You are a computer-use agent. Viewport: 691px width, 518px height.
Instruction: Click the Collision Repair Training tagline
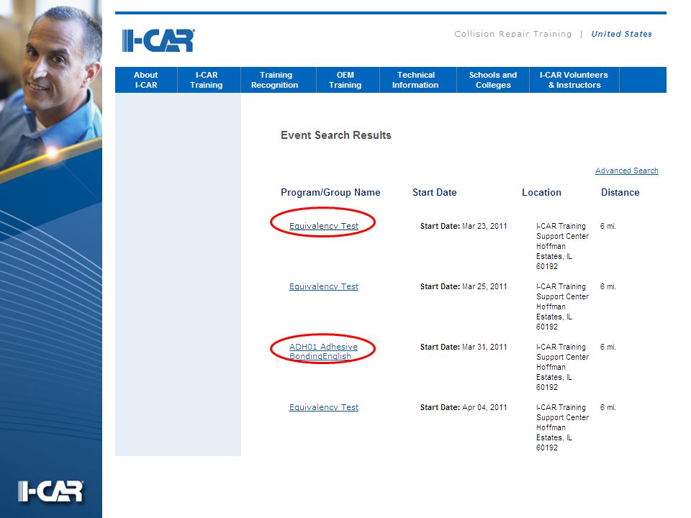513,34
